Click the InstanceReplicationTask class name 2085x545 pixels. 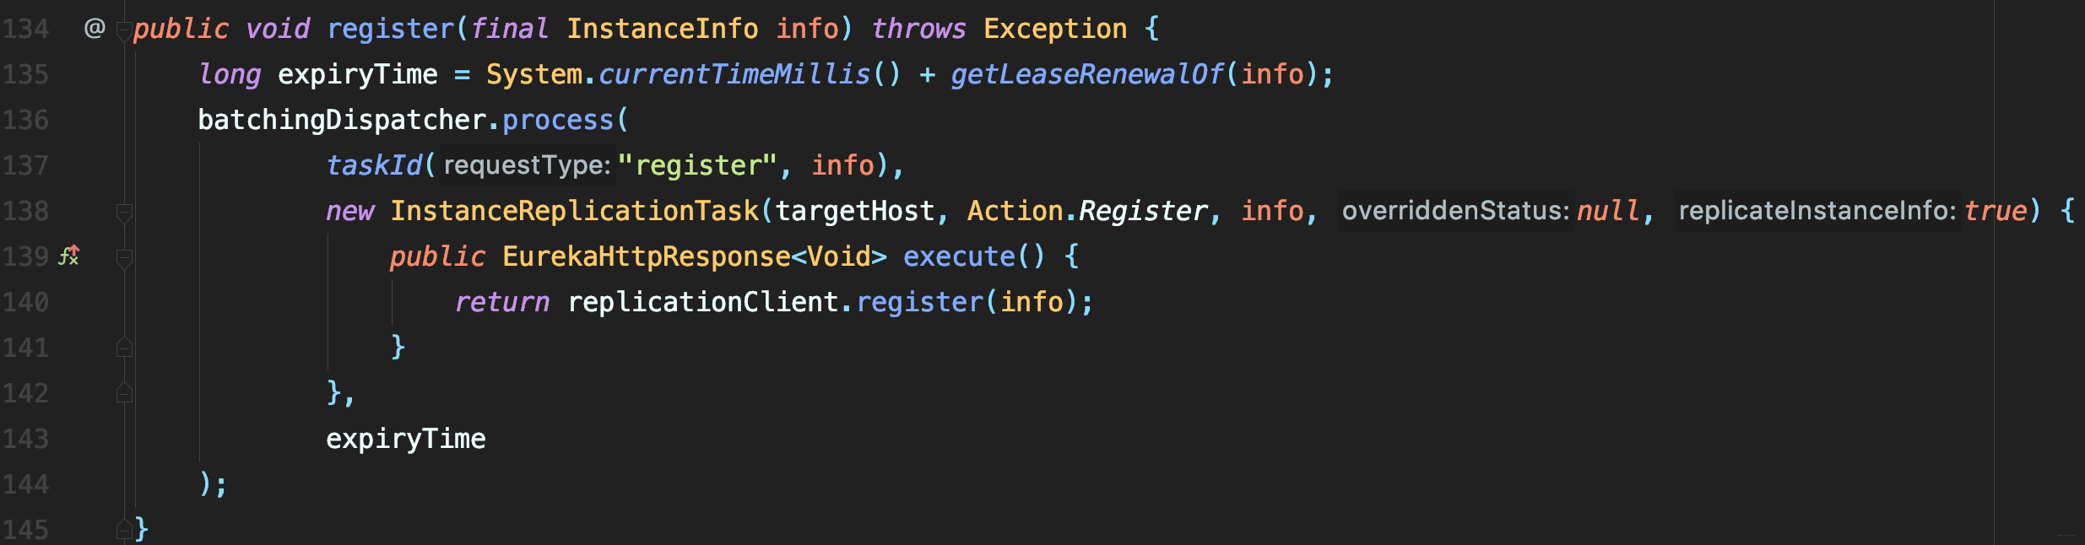pyautogui.click(x=574, y=210)
